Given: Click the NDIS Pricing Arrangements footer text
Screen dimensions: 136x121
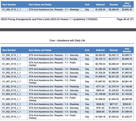Looking at the screenshot, I should click(49, 19).
